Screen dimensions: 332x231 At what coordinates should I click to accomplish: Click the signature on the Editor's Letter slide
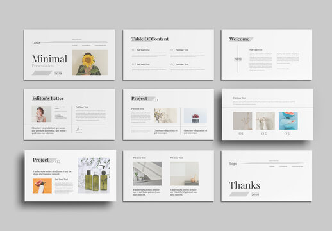(78, 129)
